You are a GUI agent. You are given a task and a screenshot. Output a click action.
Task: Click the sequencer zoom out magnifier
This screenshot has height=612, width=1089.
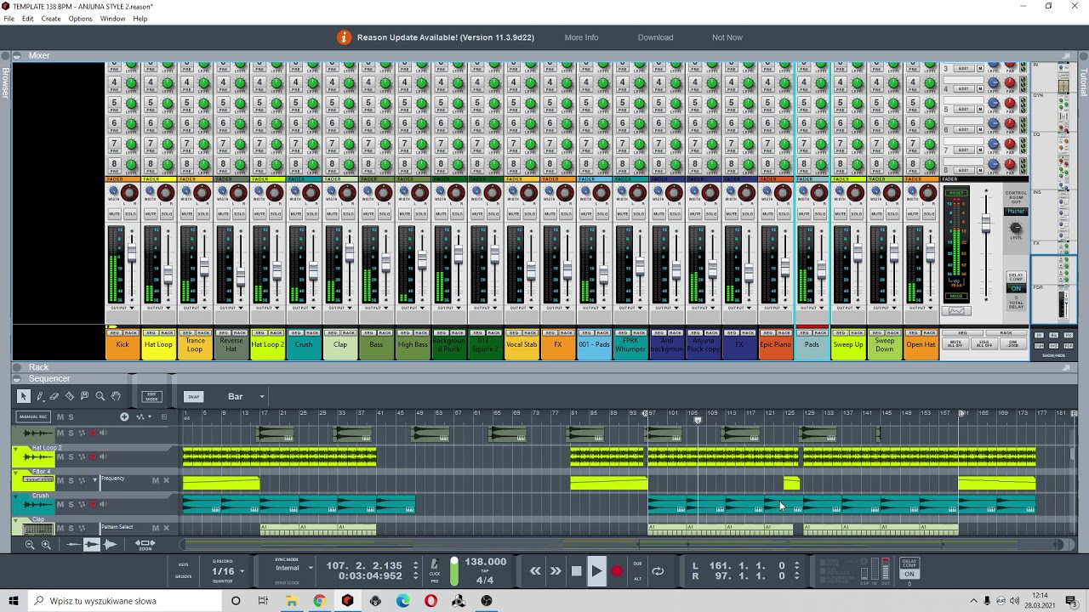[x=30, y=544]
